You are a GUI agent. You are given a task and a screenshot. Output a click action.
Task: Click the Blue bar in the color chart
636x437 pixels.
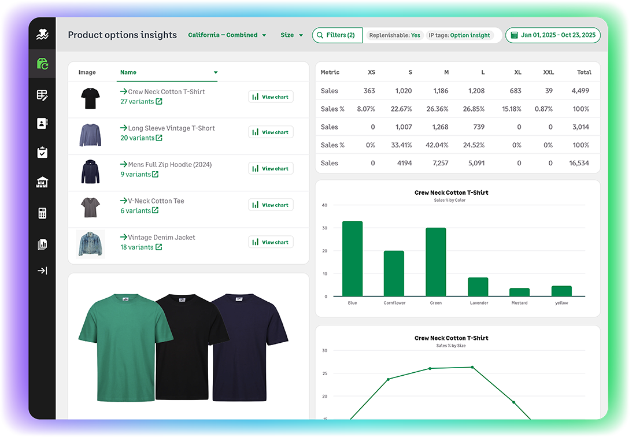click(353, 258)
